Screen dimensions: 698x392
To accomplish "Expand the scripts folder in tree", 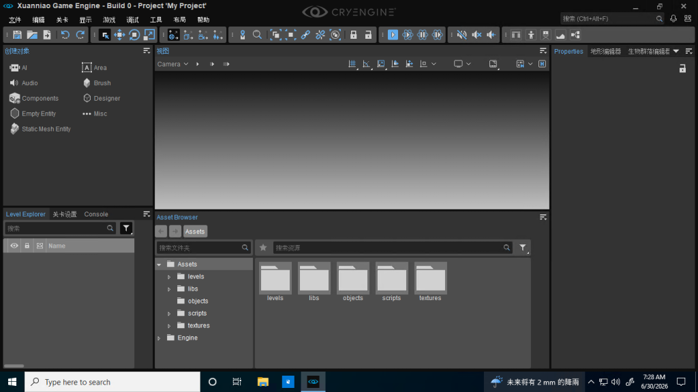I will 169,314.
